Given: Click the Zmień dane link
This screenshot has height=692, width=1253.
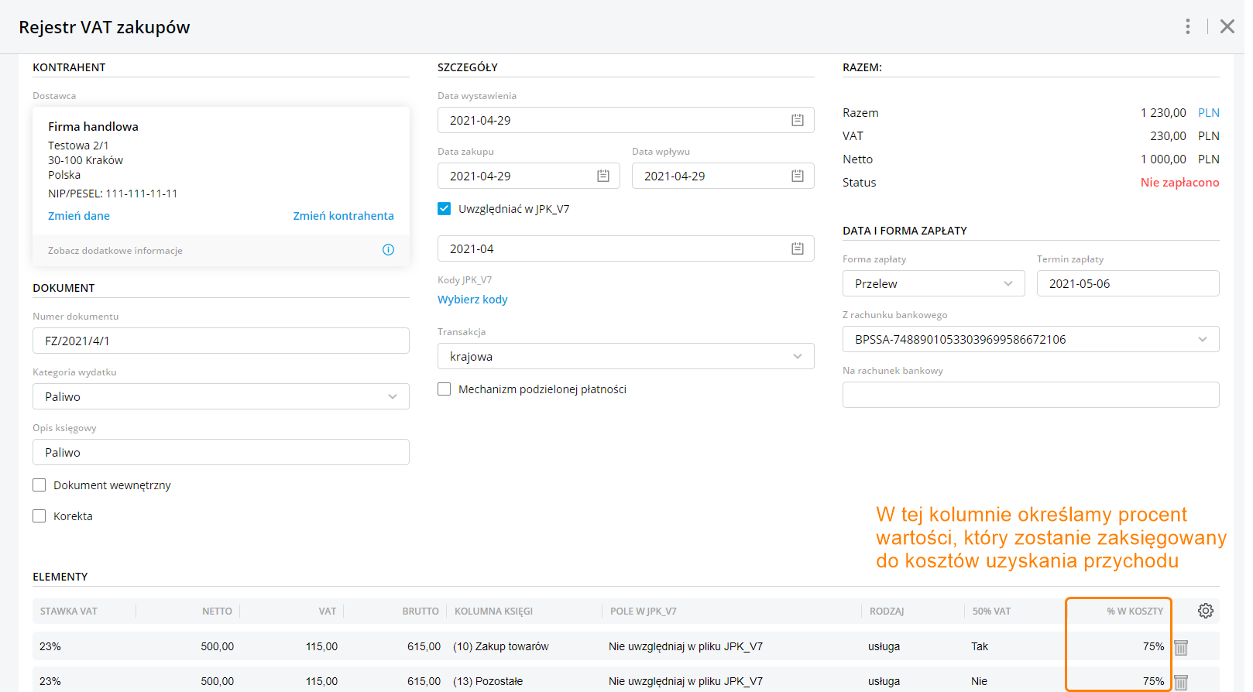Looking at the screenshot, I should pos(79,216).
